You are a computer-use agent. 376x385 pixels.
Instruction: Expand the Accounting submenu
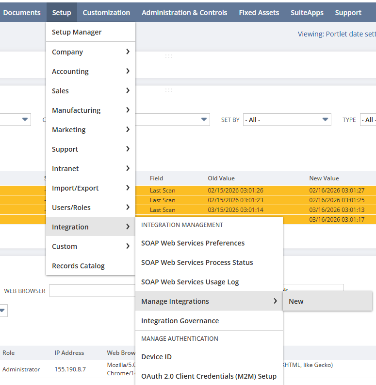point(91,71)
